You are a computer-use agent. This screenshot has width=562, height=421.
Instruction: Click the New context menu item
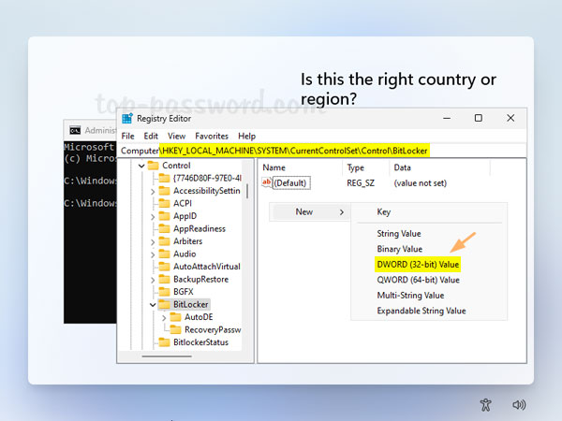coord(304,212)
